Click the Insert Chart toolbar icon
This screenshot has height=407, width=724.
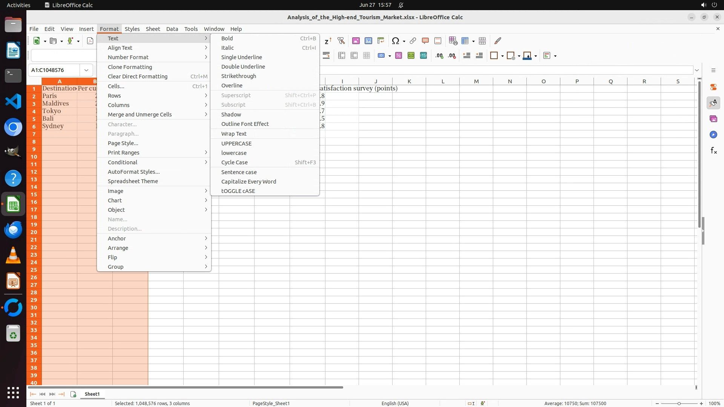tap(368, 41)
